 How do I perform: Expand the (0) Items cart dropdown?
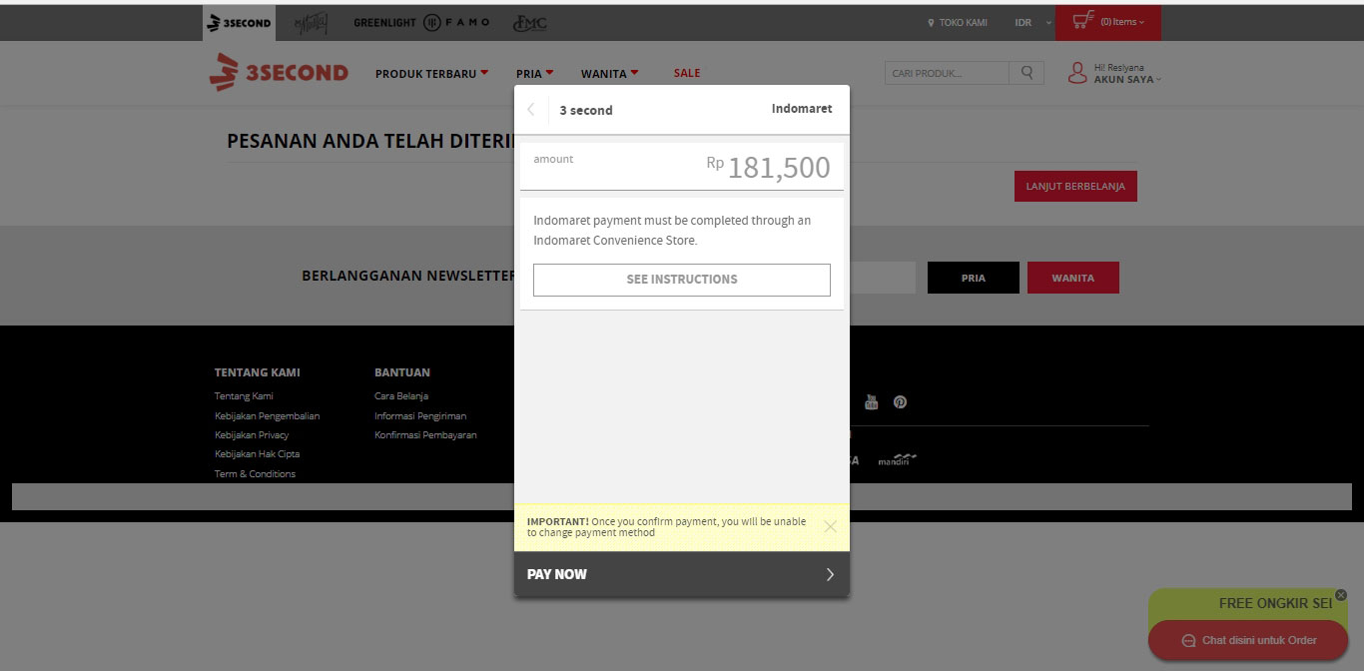pos(1122,22)
